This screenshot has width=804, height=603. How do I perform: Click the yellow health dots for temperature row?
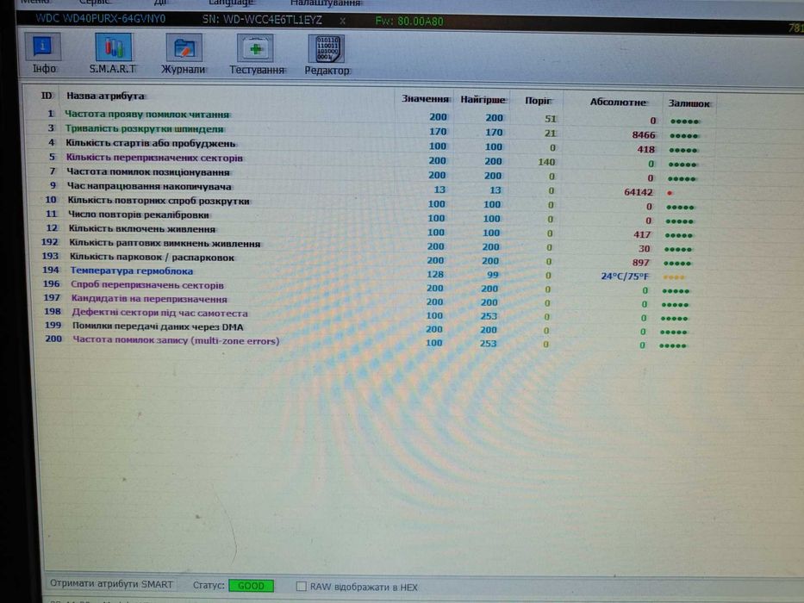674,277
